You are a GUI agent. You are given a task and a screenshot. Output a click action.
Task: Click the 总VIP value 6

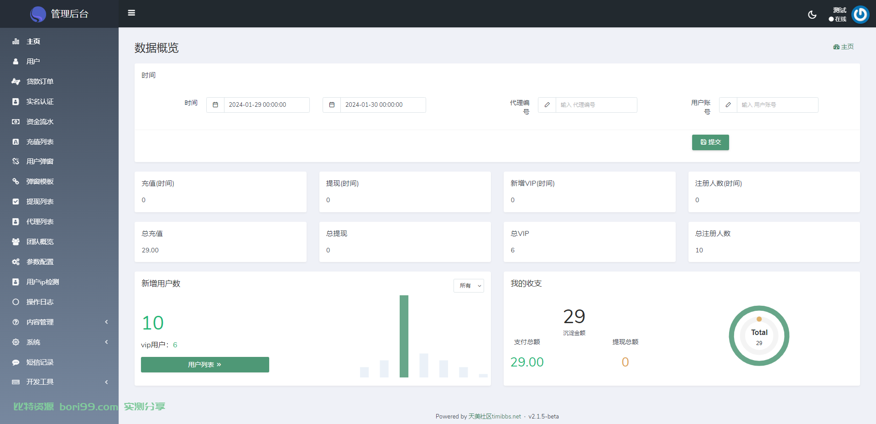click(x=512, y=250)
